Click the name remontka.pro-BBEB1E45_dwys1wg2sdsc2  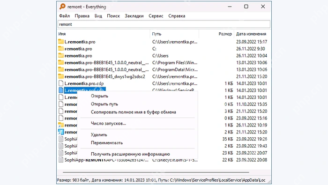tap(105, 76)
